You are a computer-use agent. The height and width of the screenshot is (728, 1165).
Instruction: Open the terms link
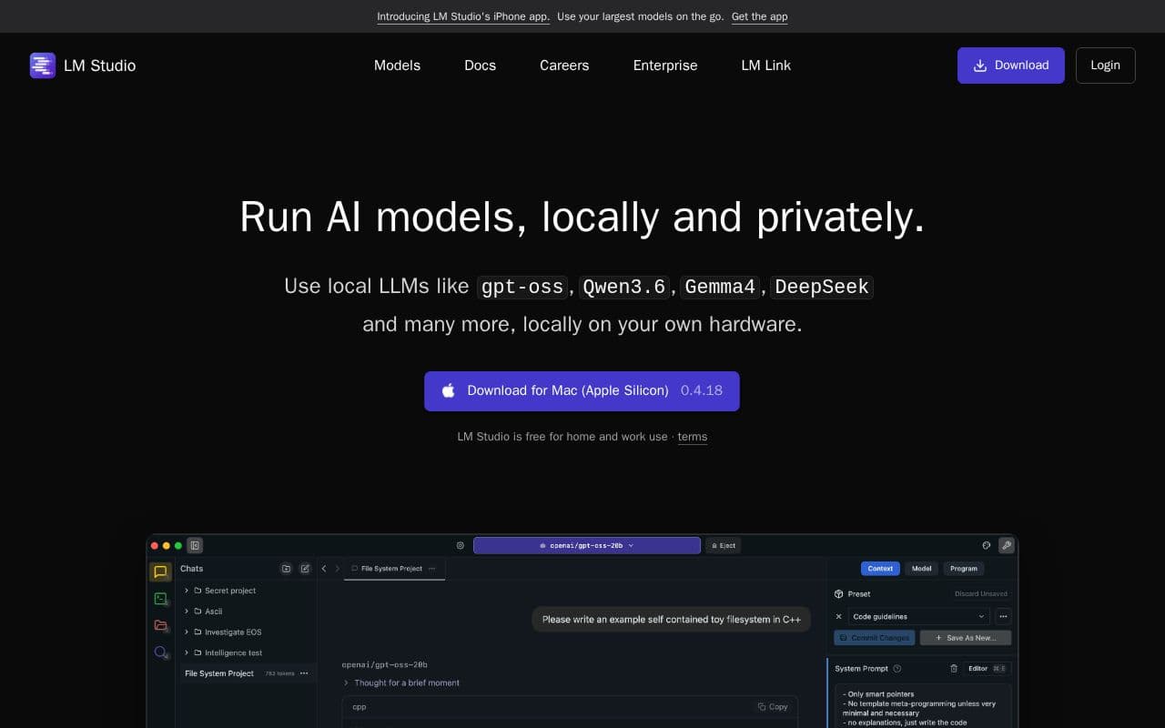point(693,437)
